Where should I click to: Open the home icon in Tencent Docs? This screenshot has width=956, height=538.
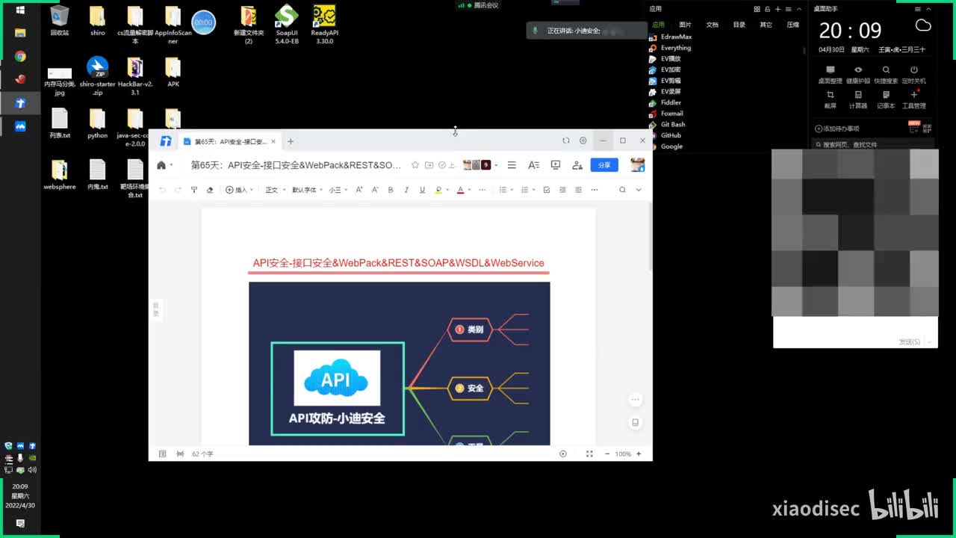[161, 165]
